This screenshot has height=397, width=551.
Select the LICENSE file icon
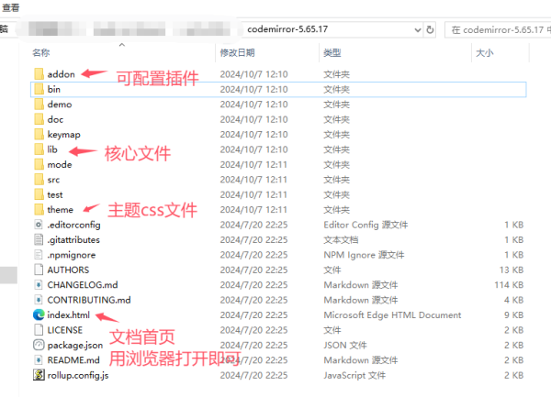point(39,330)
